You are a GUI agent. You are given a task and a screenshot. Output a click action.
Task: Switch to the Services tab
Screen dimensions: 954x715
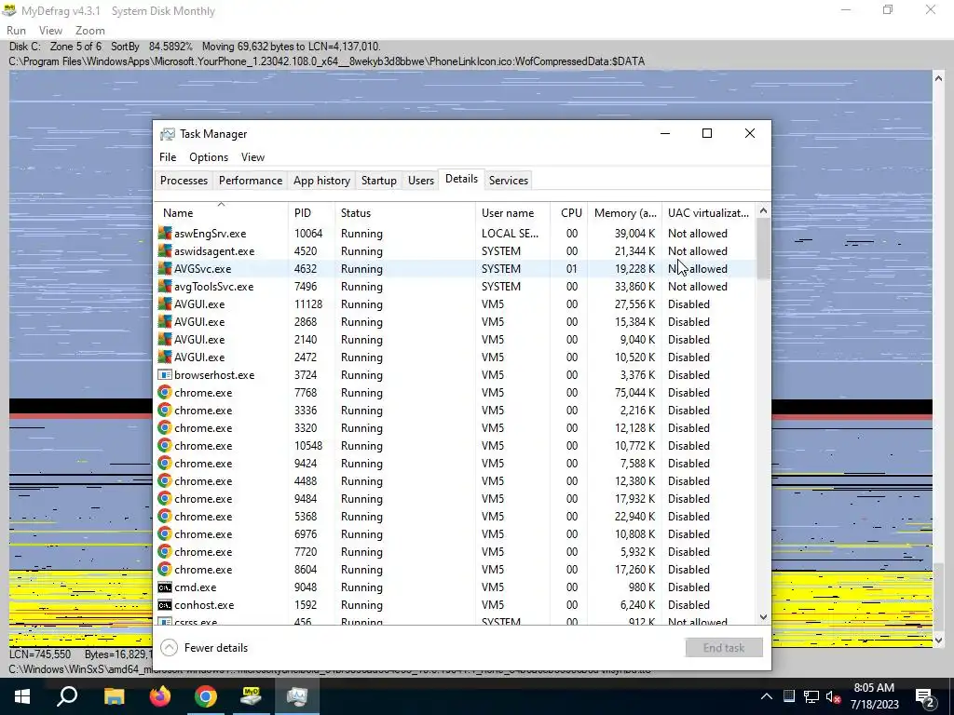tap(509, 181)
